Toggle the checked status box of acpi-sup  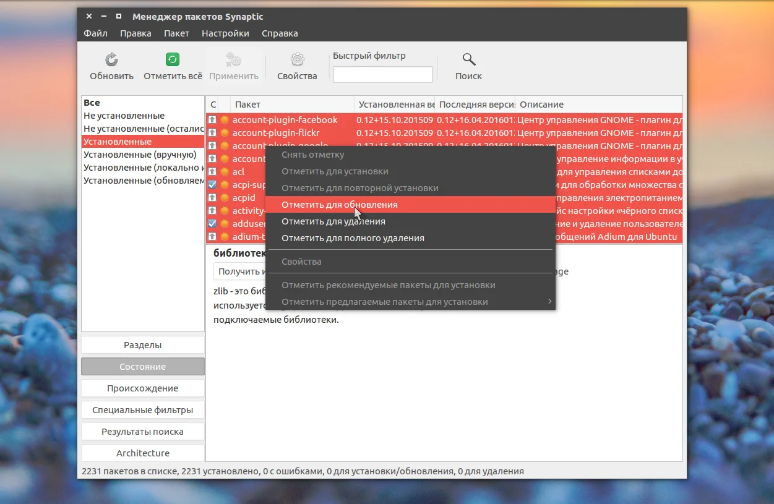tap(212, 184)
